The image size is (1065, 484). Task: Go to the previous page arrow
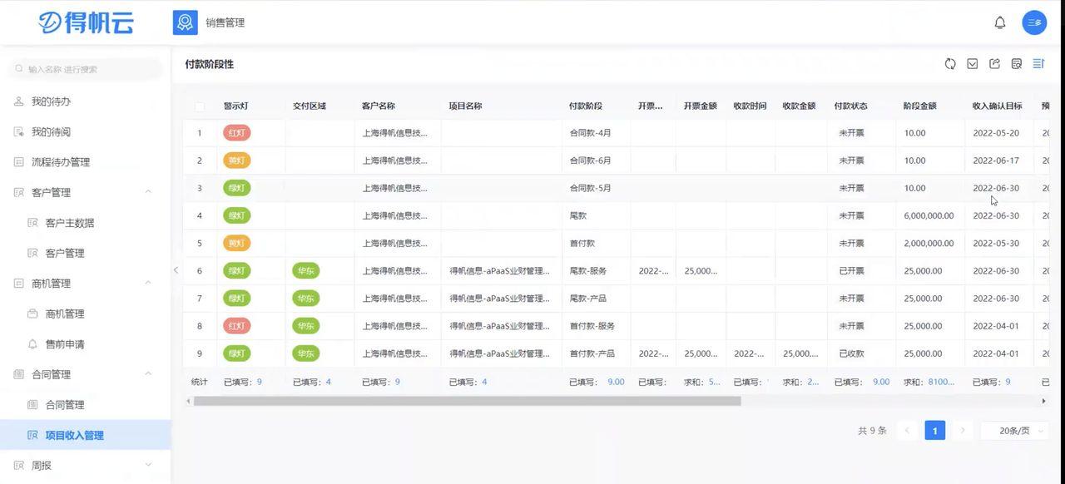click(907, 430)
